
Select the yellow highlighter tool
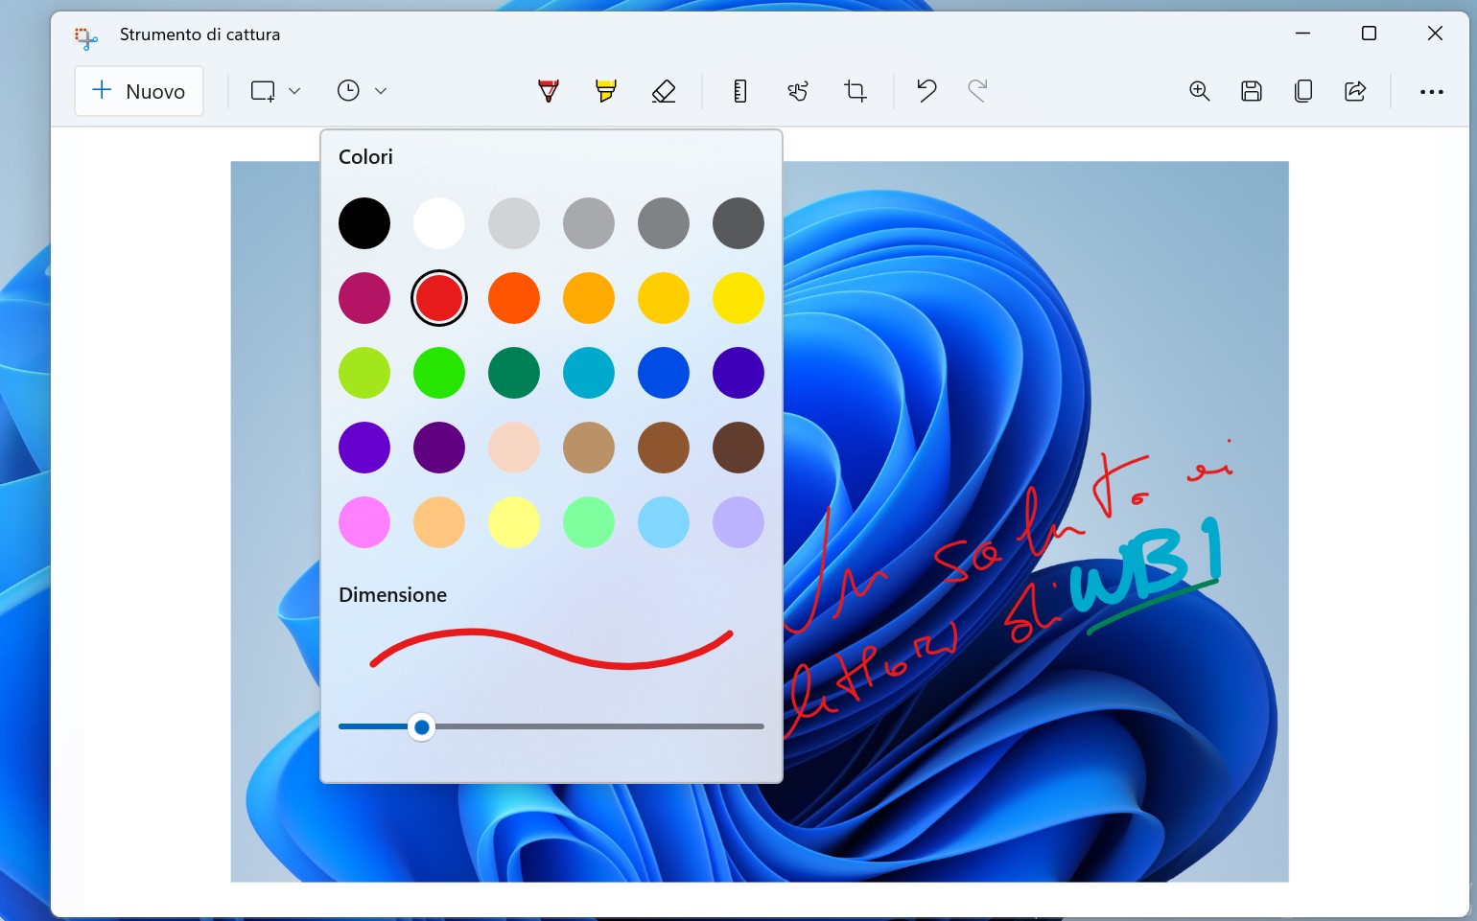coord(606,91)
